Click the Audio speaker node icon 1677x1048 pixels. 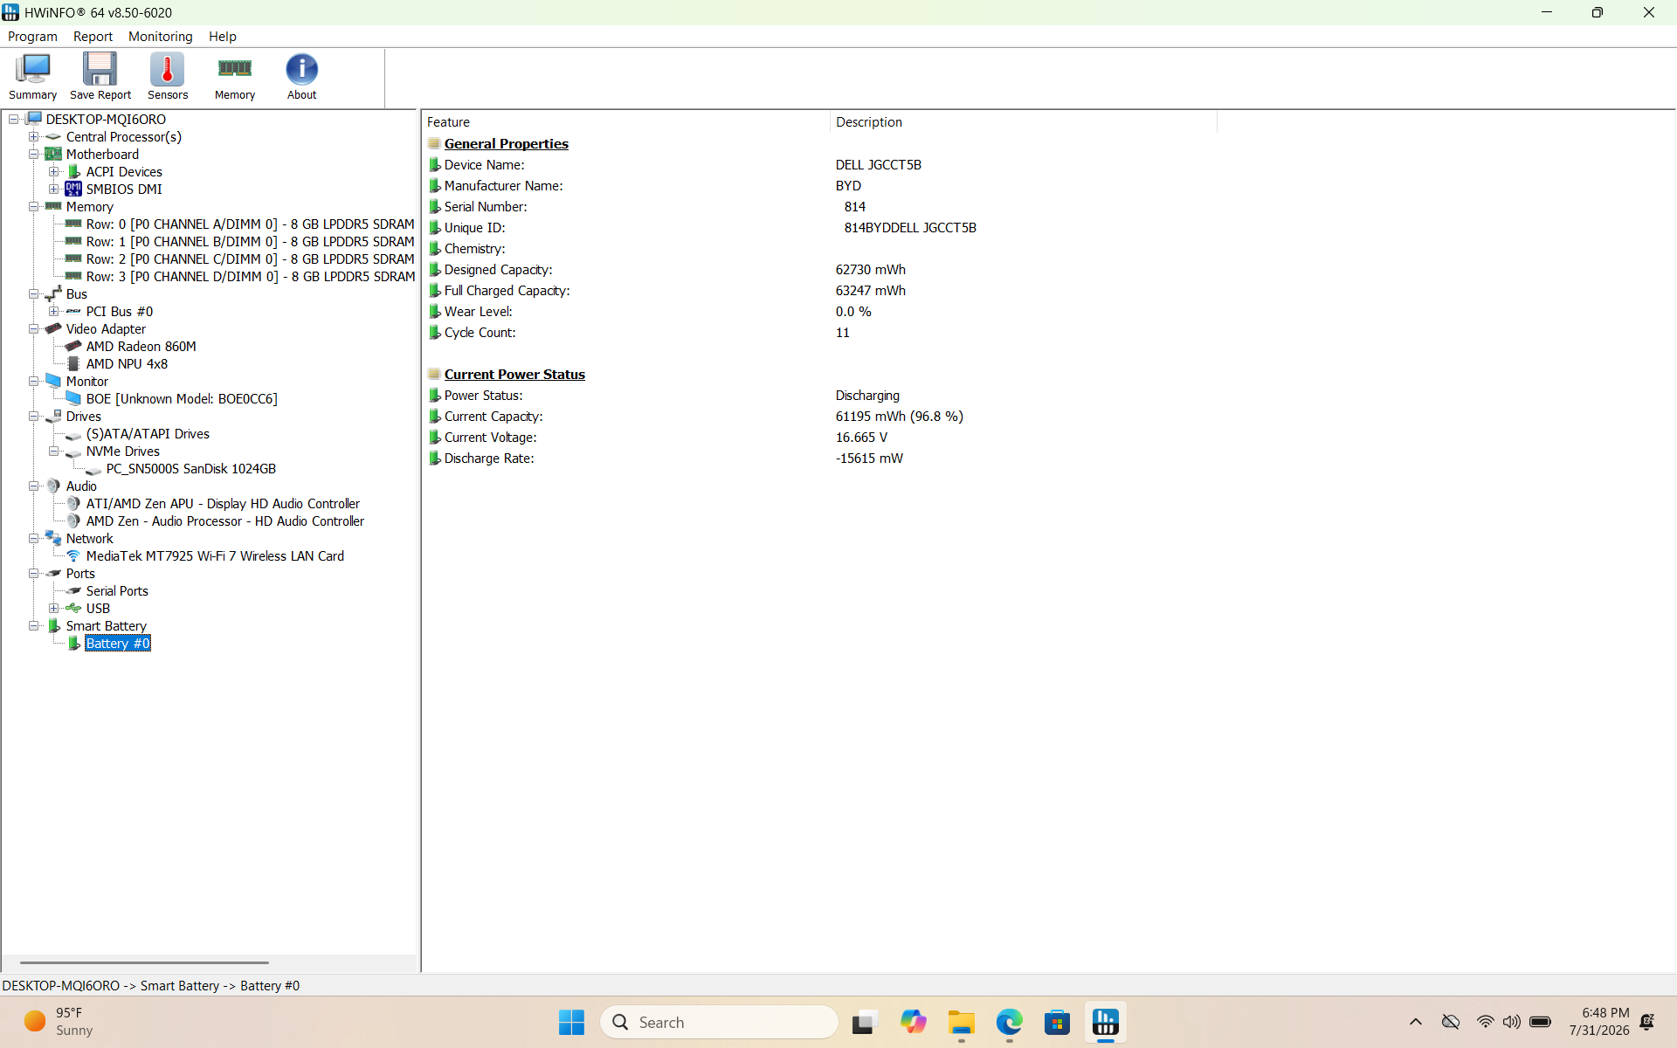tap(53, 486)
